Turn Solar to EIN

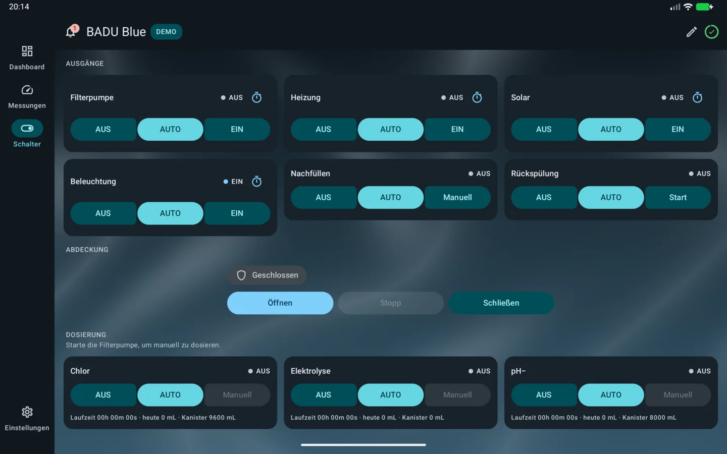click(x=678, y=129)
